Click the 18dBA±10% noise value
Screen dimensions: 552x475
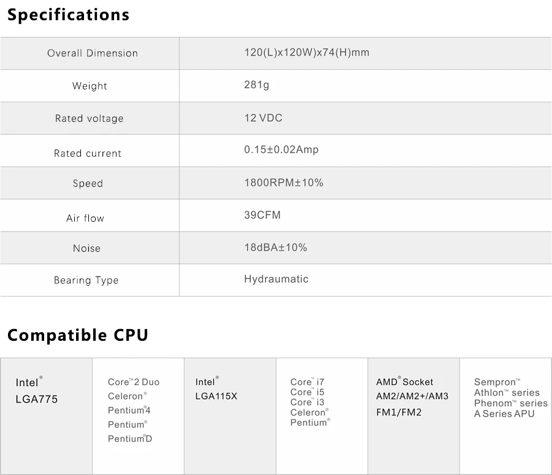(x=275, y=248)
